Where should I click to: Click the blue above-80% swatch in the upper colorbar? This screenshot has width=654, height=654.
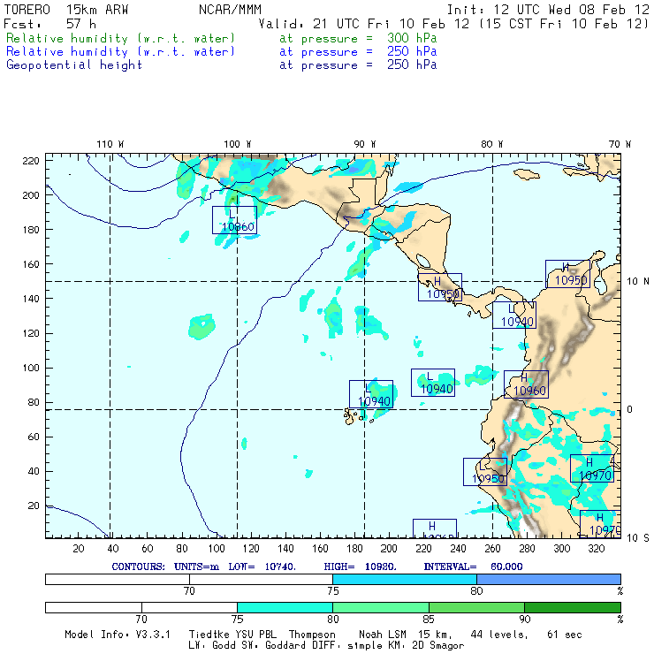549,579
